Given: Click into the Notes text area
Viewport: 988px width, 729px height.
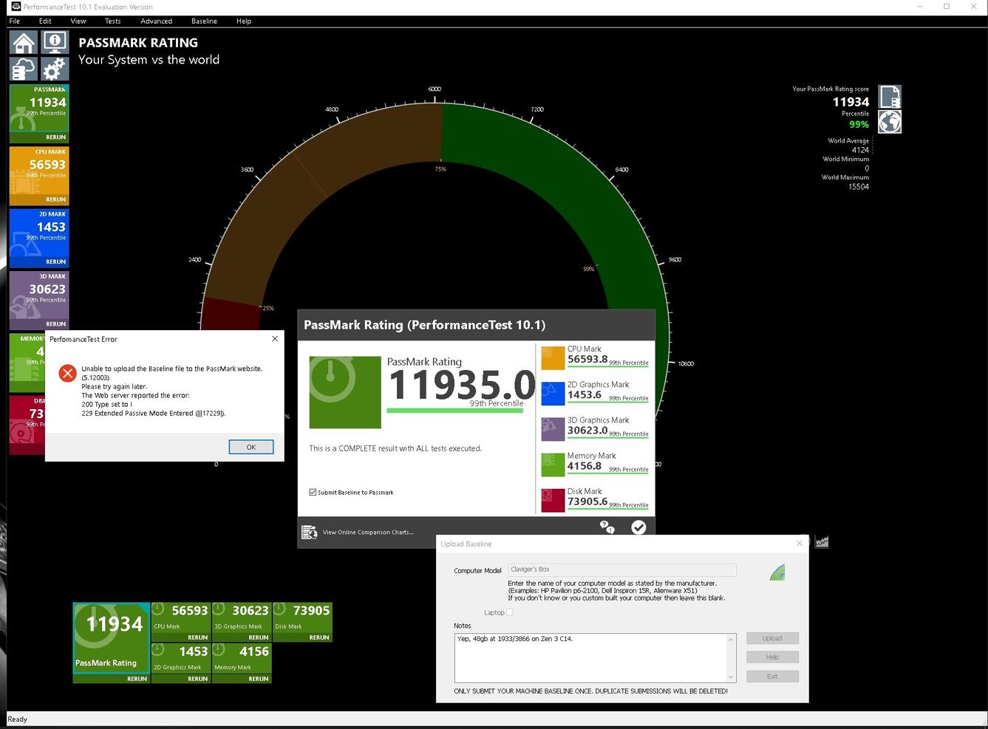Looking at the screenshot, I should click(x=590, y=657).
